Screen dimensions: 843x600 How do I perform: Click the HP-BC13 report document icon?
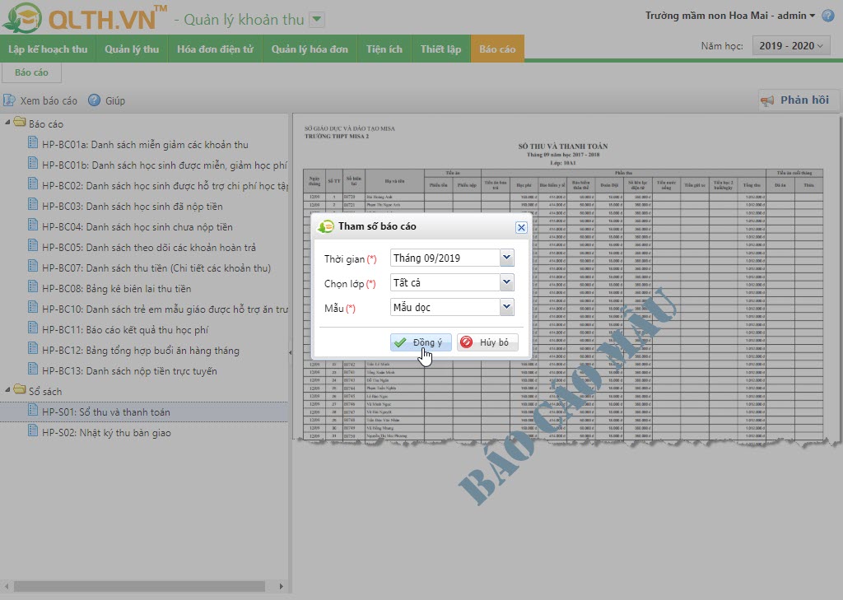point(33,369)
